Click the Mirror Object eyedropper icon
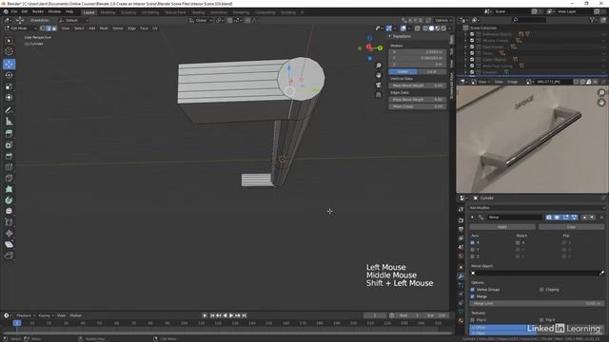This screenshot has width=609, height=342. (601, 273)
